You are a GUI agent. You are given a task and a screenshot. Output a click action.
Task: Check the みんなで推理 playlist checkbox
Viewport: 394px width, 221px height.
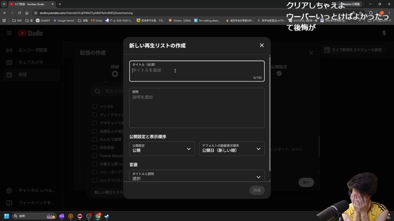95,139
